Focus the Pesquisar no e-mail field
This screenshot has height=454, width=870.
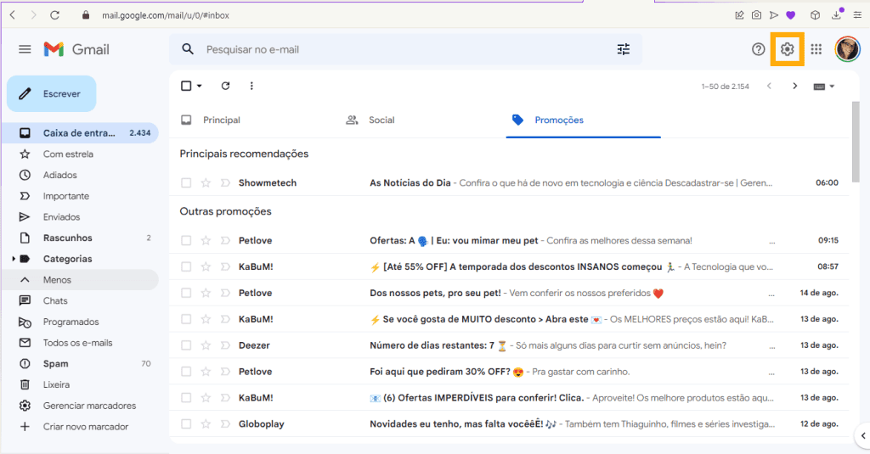[405, 49]
